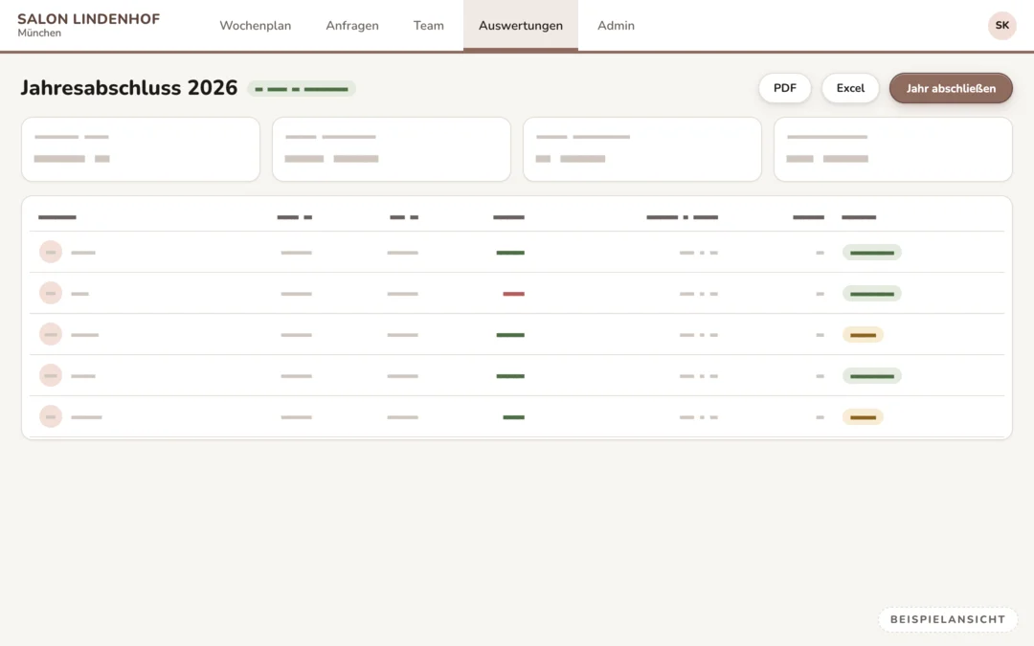Click the yellow status pill in third row

(x=863, y=335)
